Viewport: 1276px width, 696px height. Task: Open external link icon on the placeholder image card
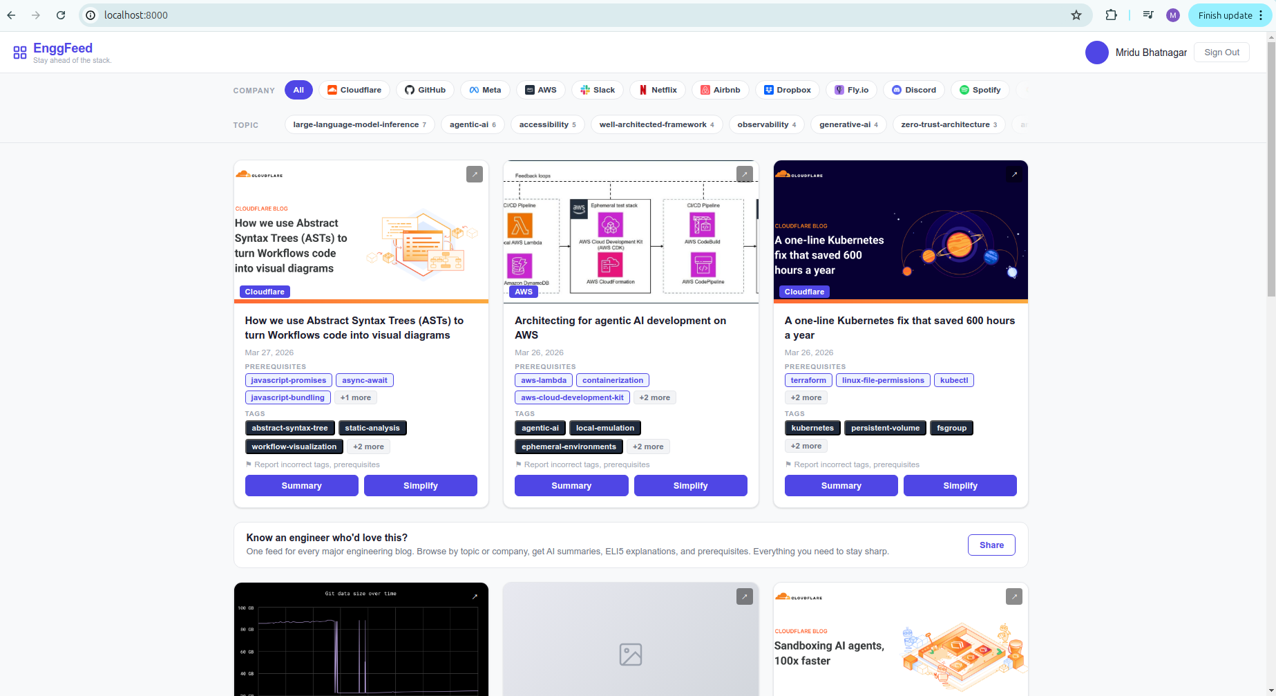[745, 596]
